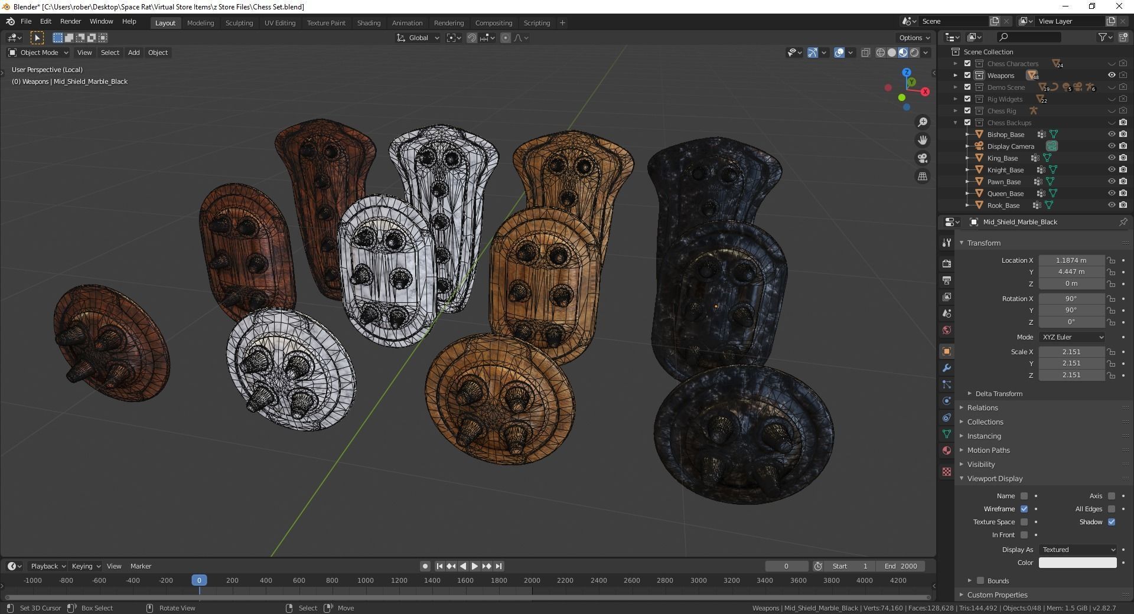Open the Output properties tab
This screenshot has width=1134, height=614.
[947, 280]
